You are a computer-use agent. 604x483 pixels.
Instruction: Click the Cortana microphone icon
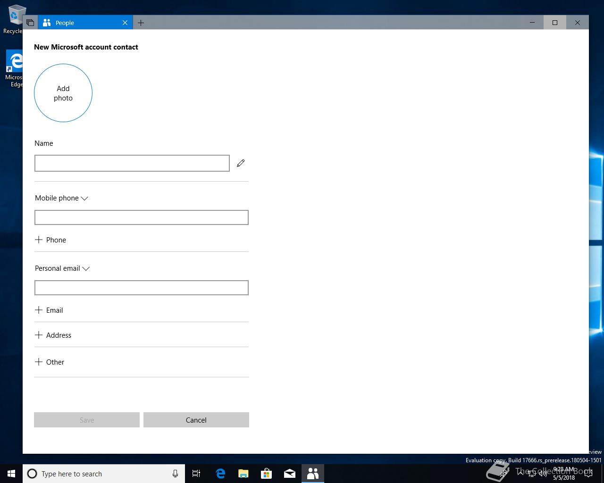[x=175, y=474]
